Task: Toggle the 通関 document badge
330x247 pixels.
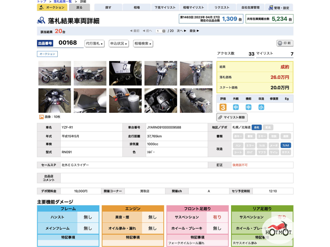Action: pos(286,136)
